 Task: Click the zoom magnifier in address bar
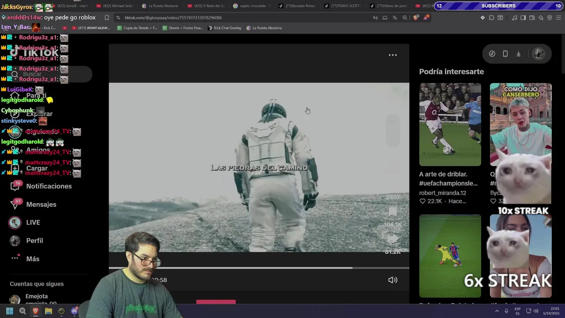tap(405, 18)
